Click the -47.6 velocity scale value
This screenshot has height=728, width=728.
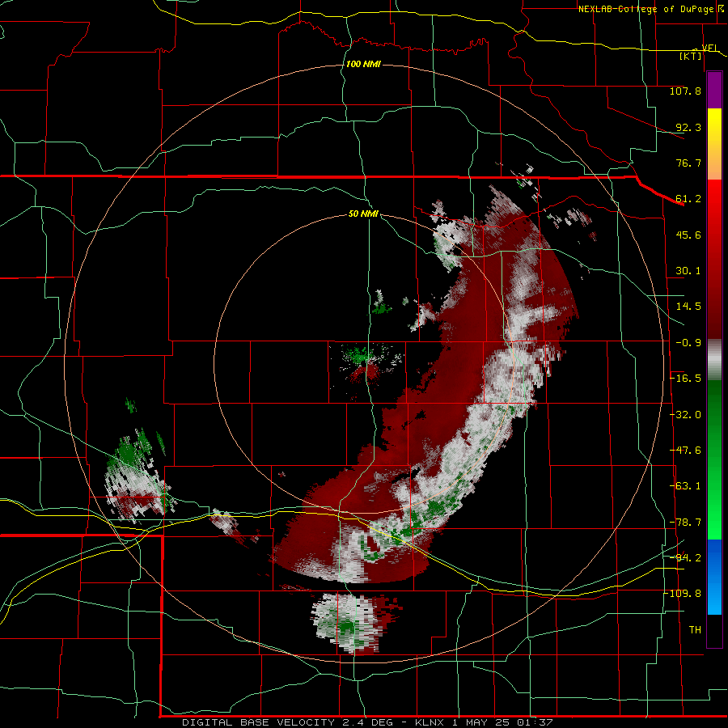click(x=685, y=451)
